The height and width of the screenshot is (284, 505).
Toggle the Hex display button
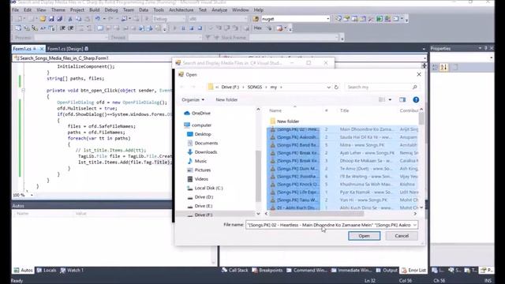258,28
